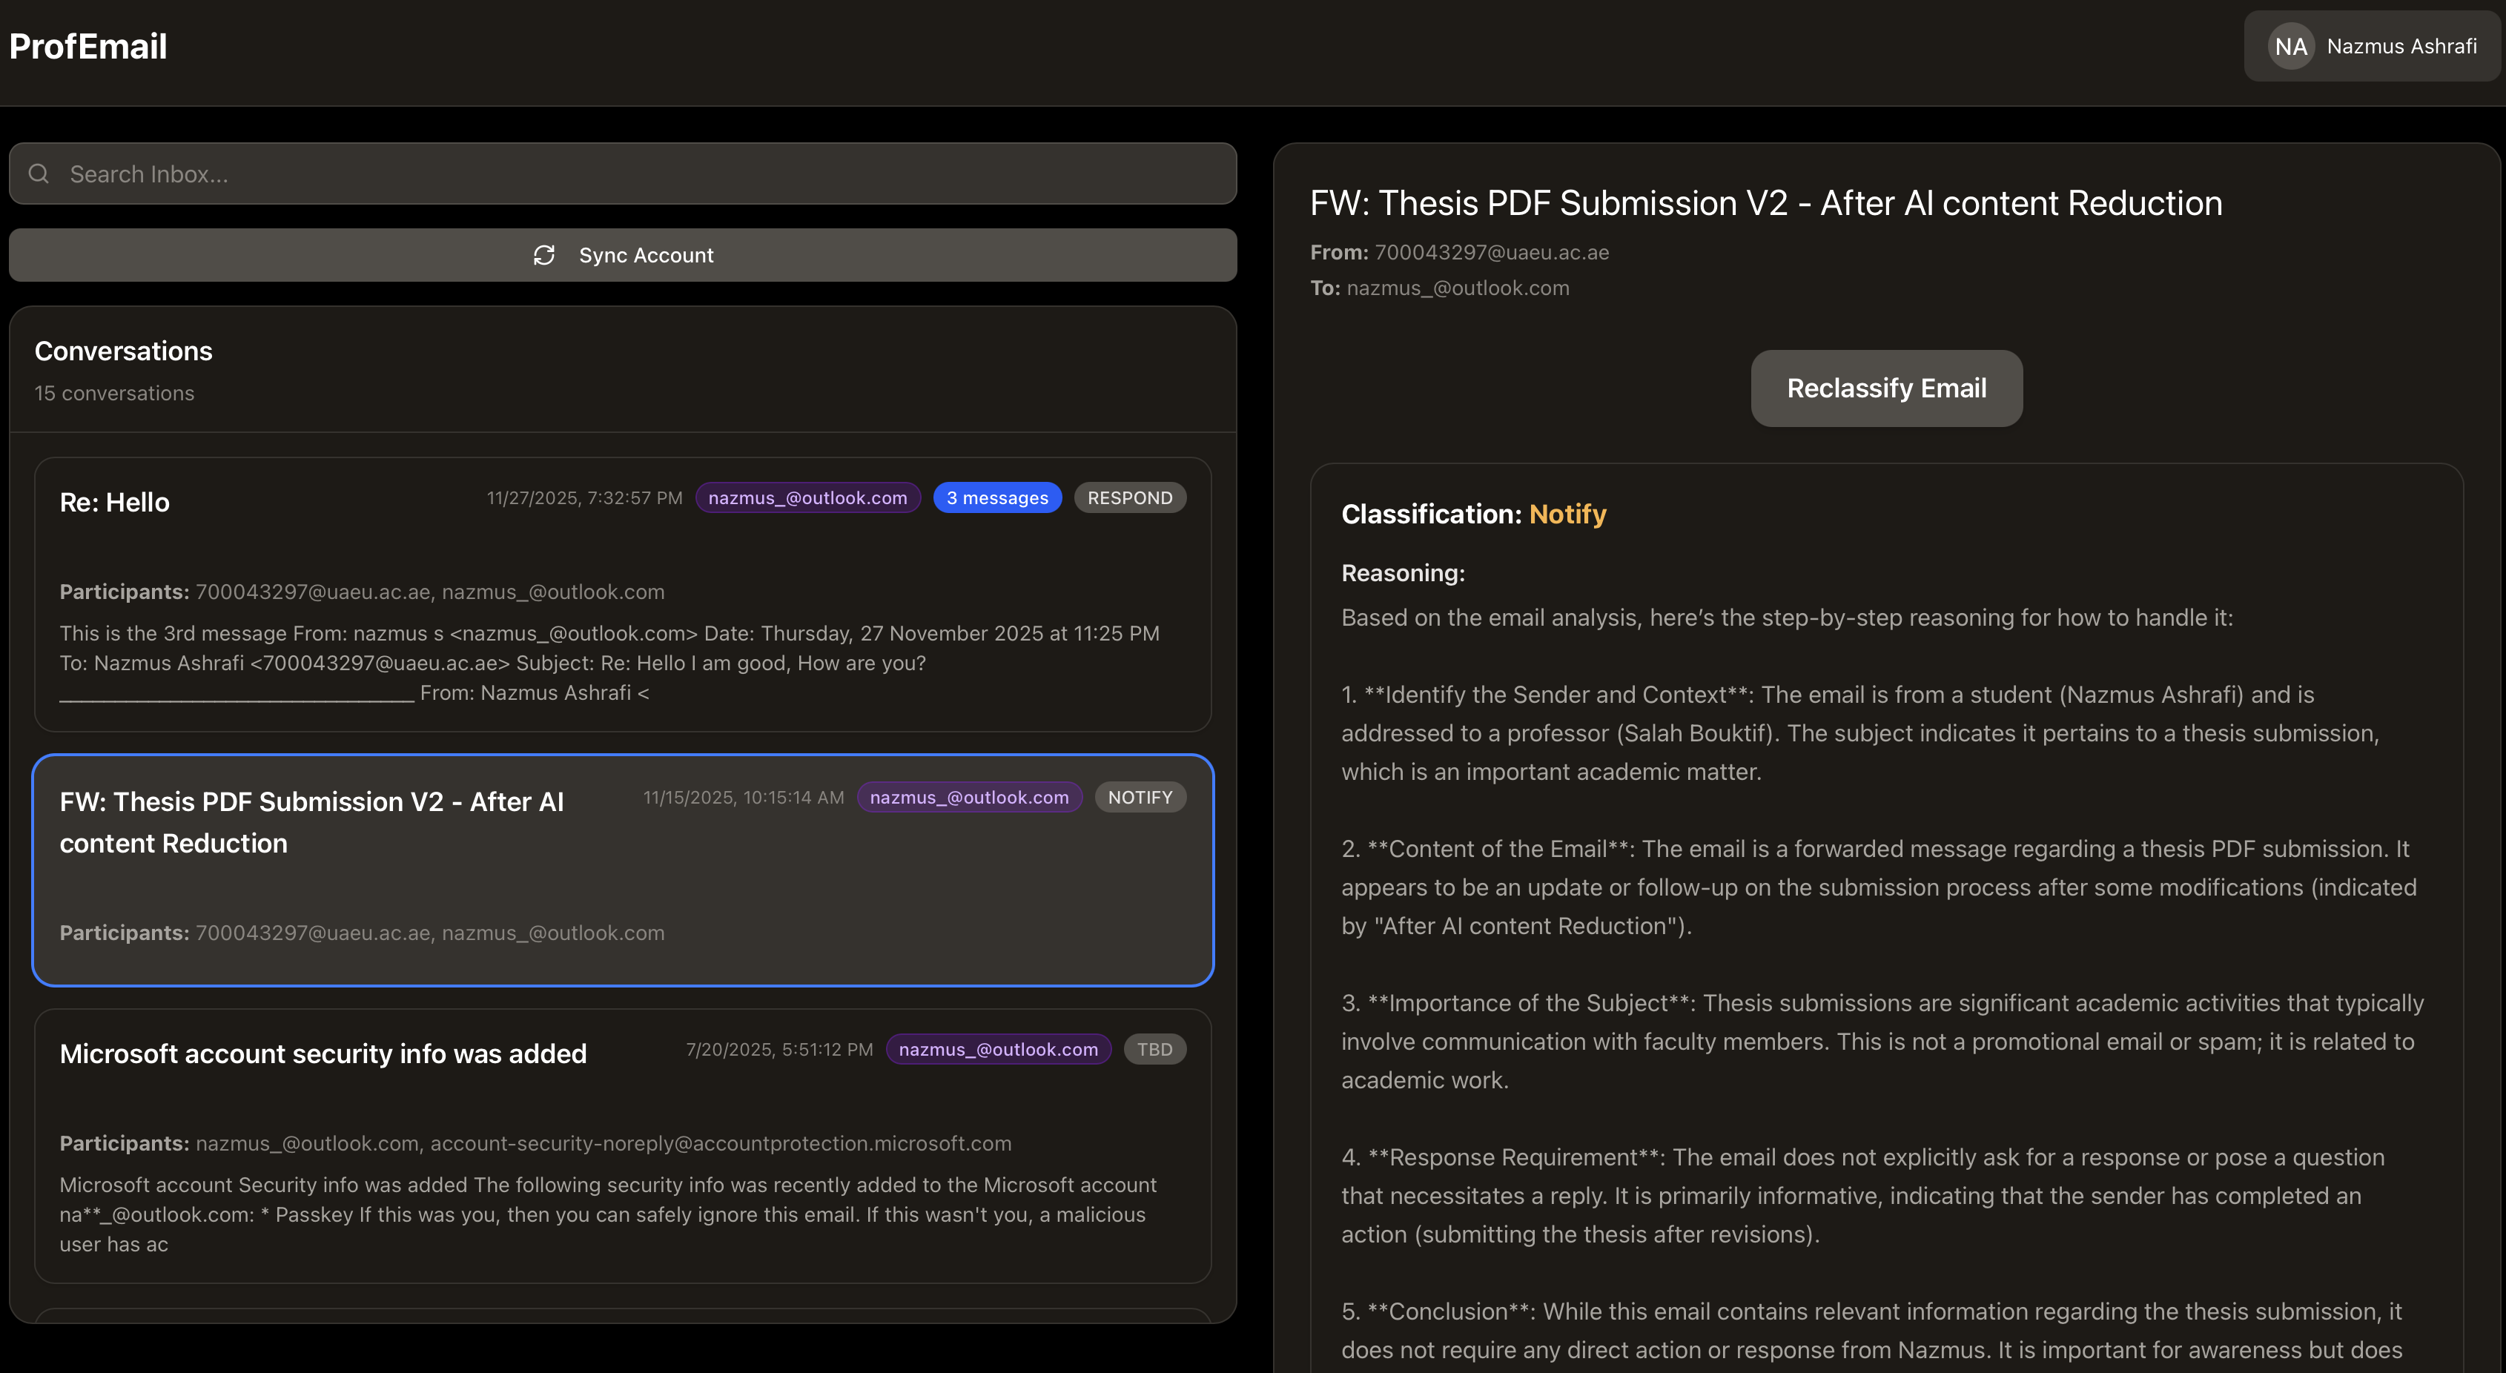Viewport: 2506px width, 1373px height.
Task: Click the ProfEmail logo title
Action: click(x=88, y=47)
